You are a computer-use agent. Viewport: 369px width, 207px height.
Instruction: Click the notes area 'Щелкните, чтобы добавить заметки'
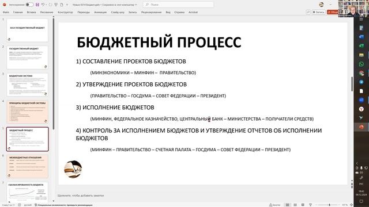[x=81, y=195]
